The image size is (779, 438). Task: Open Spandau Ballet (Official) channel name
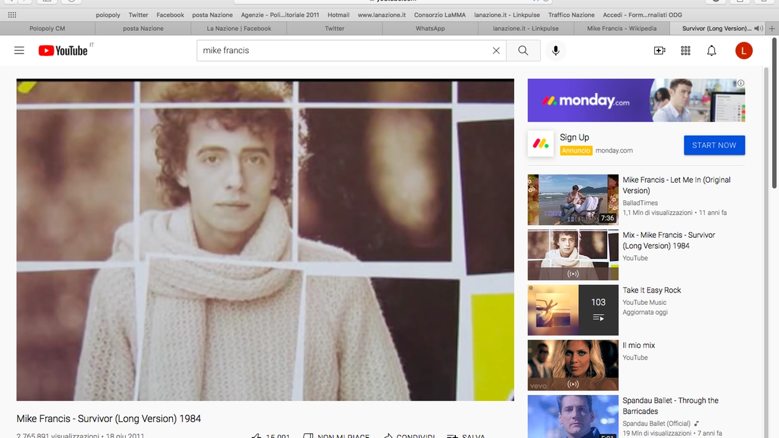click(x=657, y=423)
